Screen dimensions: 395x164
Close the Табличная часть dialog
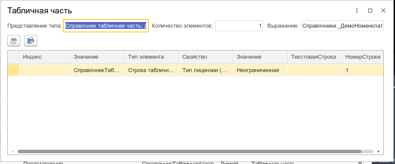tap(383, 11)
